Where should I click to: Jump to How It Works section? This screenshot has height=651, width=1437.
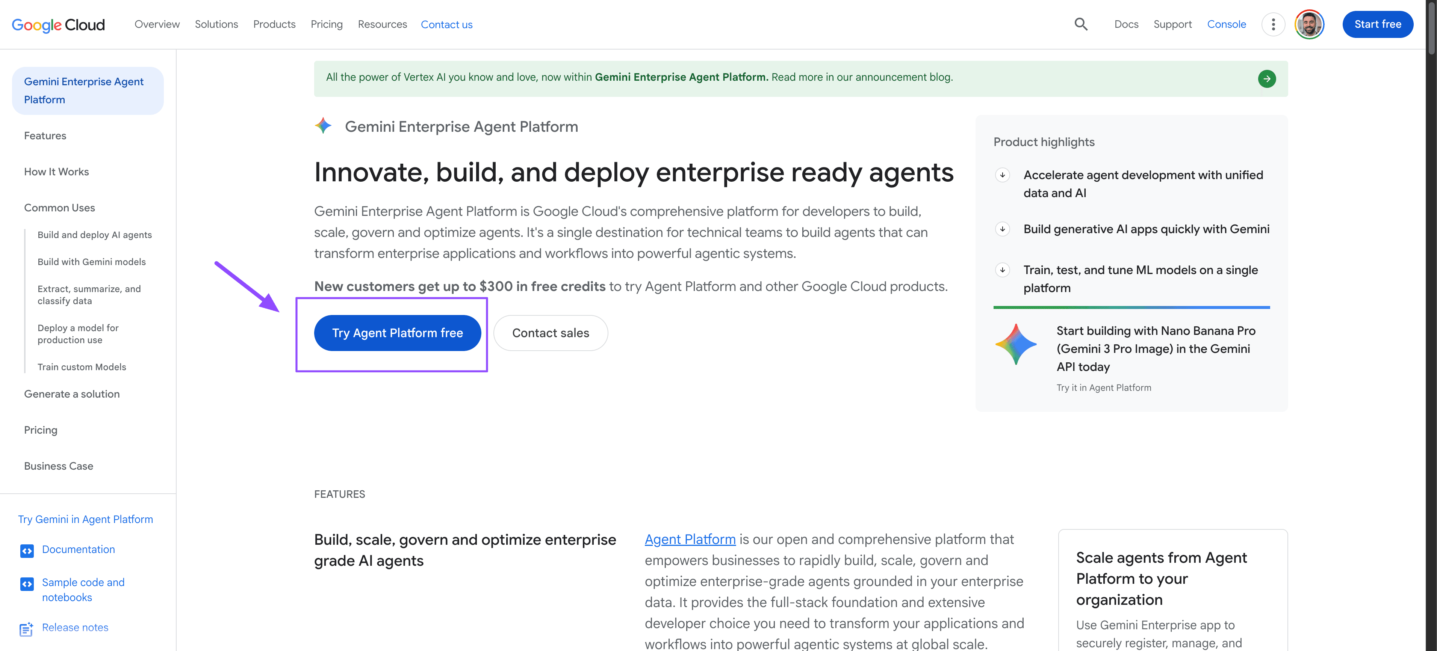pos(56,172)
